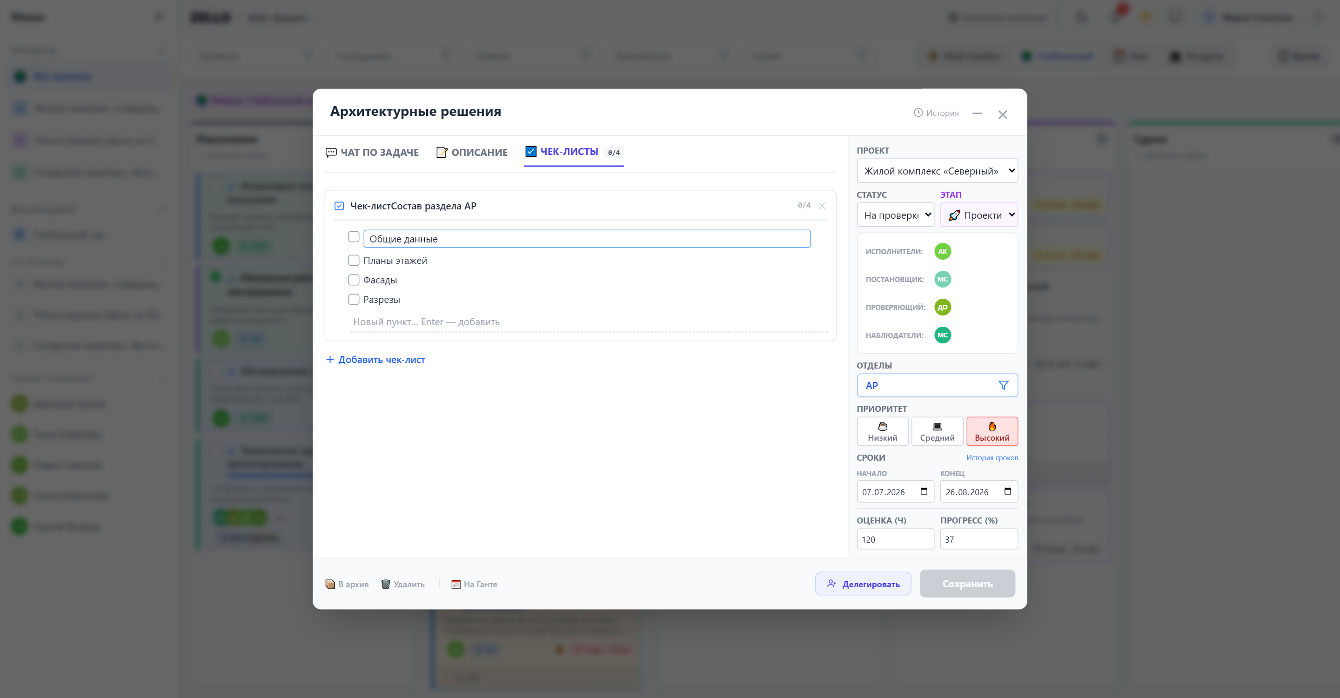Click the checklist title checkbox icon
The width and height of the screenshot is (1340, 698).
click(x=339, y=206)
